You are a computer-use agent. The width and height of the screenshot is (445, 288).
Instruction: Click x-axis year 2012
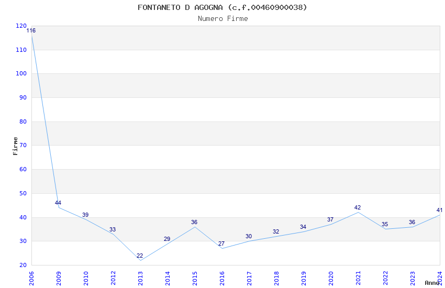[113, 278]
